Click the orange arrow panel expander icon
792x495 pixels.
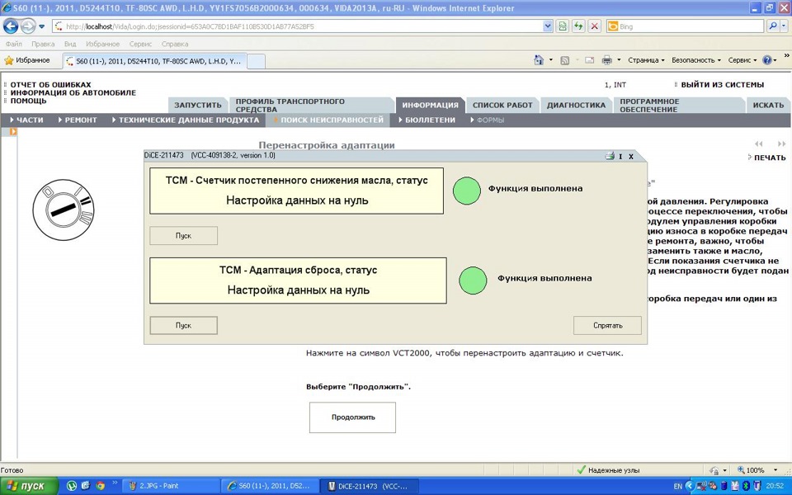pos(13,132)
